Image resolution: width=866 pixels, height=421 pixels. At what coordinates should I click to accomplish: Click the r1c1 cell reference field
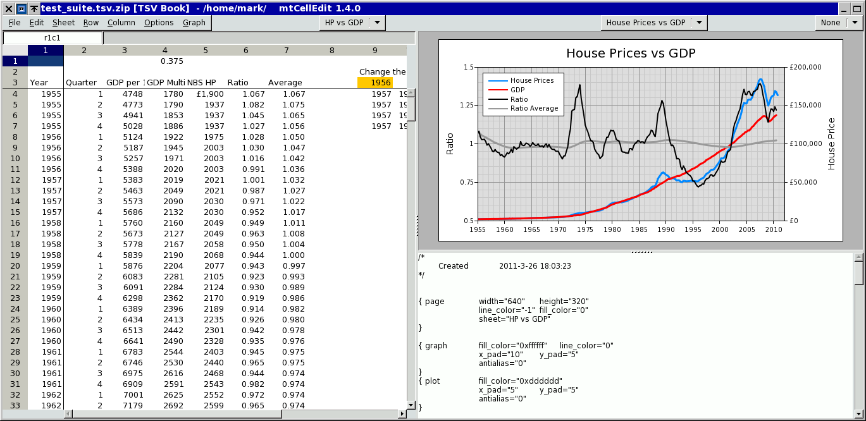tap(53, 38)
